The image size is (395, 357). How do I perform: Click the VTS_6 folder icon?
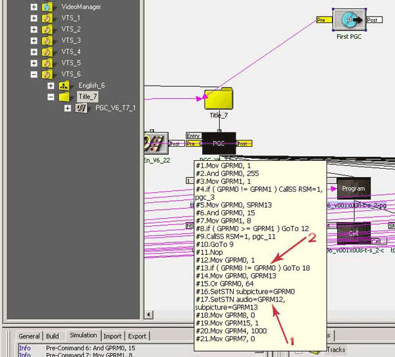pos(47,74)
